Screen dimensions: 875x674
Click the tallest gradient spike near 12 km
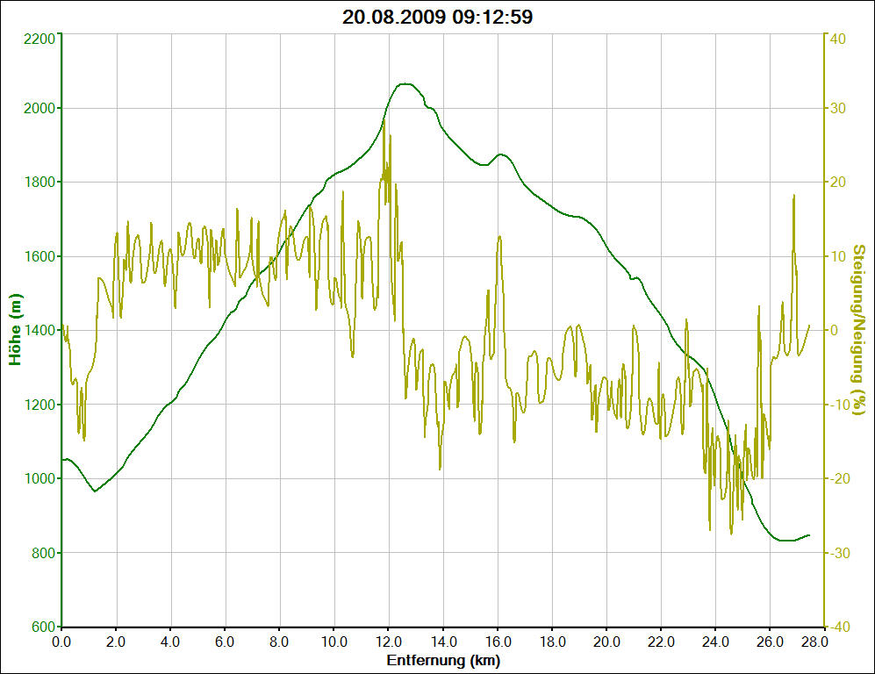(384, 119)
